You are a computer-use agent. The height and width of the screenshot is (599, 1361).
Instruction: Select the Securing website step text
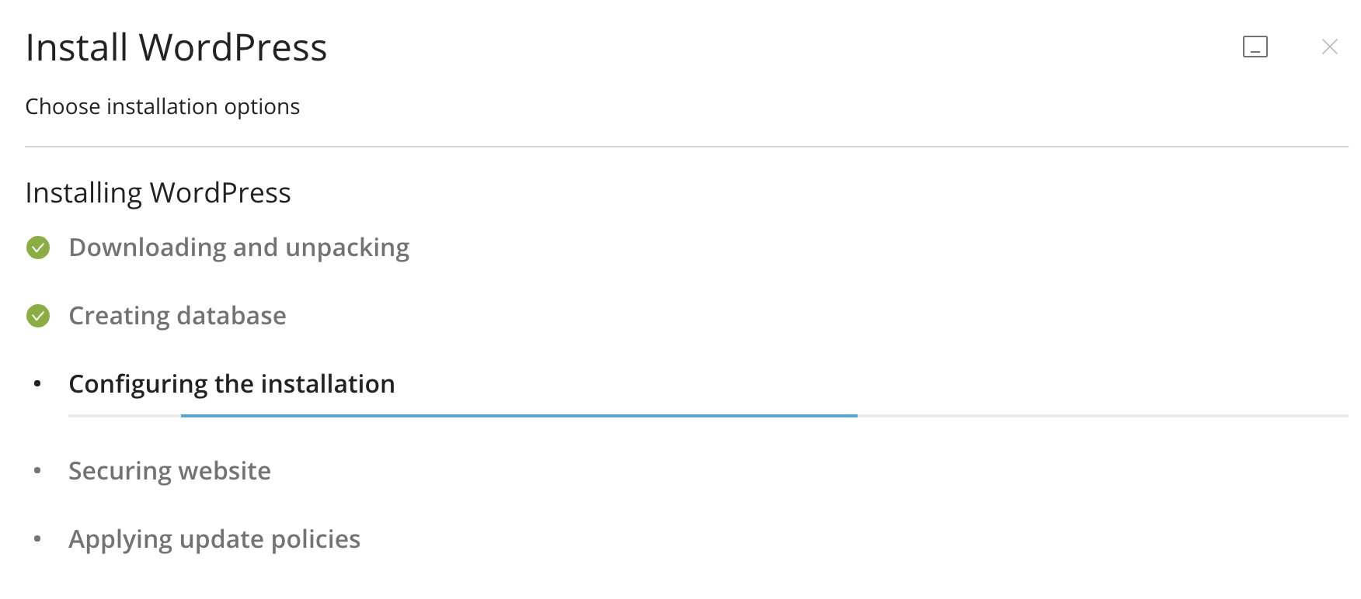pos(169,471)
